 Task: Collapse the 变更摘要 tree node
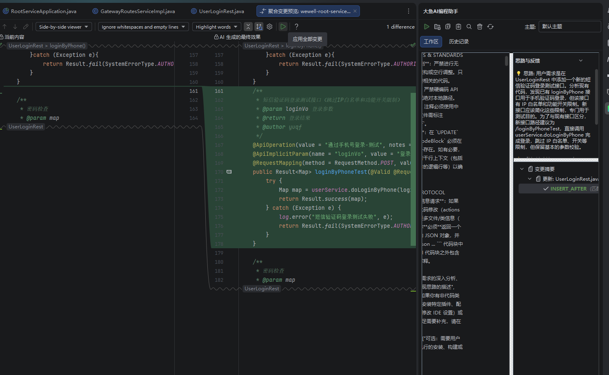point(522,169)
